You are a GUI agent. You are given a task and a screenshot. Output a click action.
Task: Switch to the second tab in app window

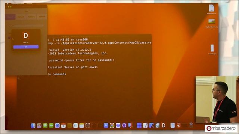pos(21,17)
